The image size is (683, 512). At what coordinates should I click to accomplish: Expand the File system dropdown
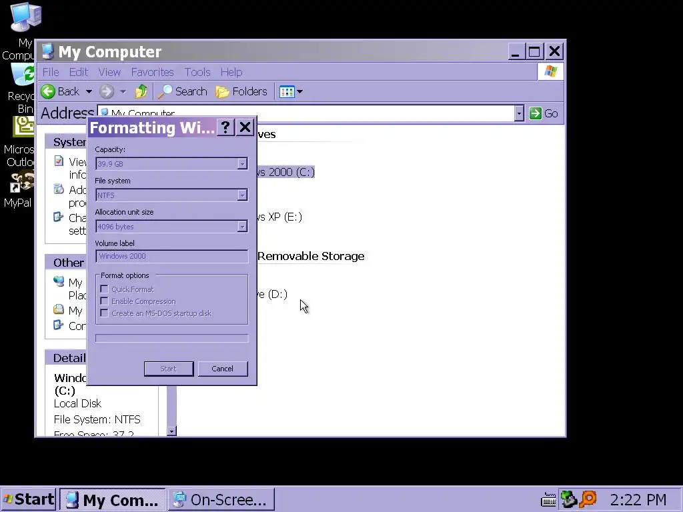pos(242,195)
